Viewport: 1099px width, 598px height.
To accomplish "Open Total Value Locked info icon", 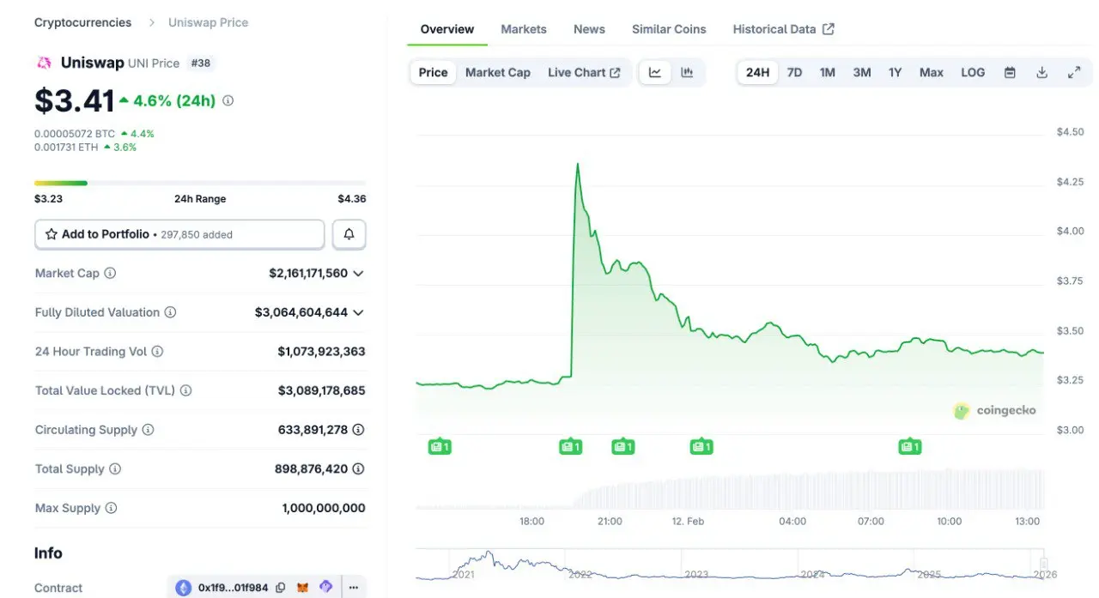I will (x=185, y=390).
